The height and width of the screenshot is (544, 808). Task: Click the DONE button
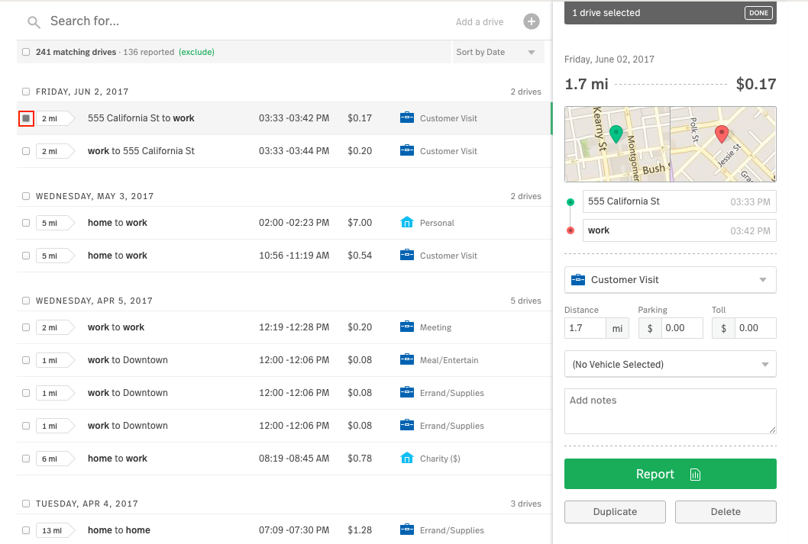(x=758, y=13)
